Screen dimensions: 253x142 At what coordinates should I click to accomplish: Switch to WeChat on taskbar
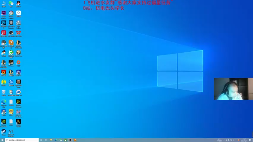pos(60,140)
